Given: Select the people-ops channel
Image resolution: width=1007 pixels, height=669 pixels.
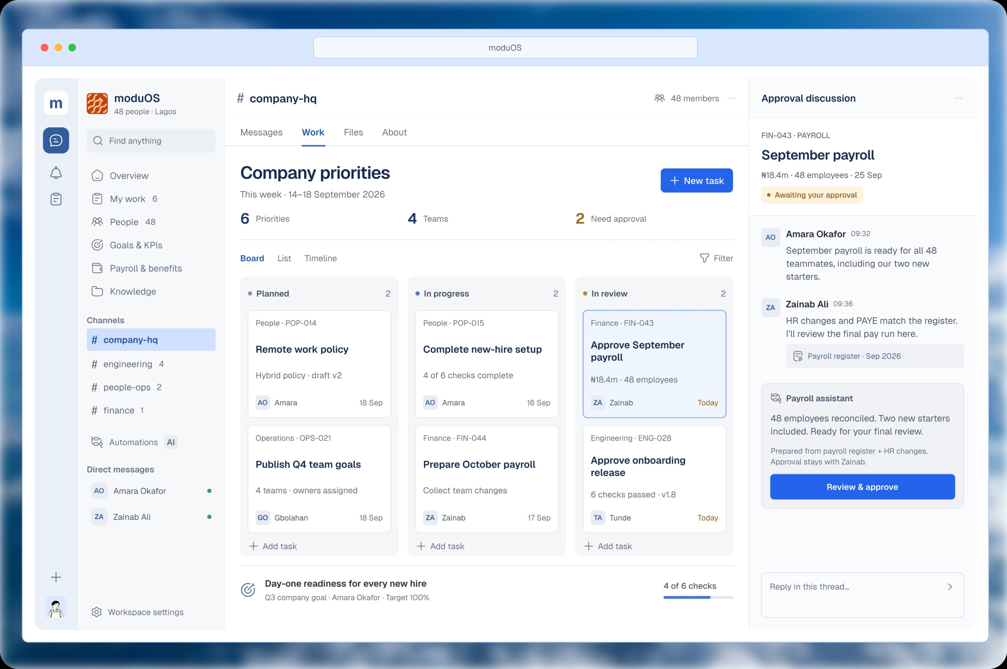Looking at the screenshot, I should (151, 387).
